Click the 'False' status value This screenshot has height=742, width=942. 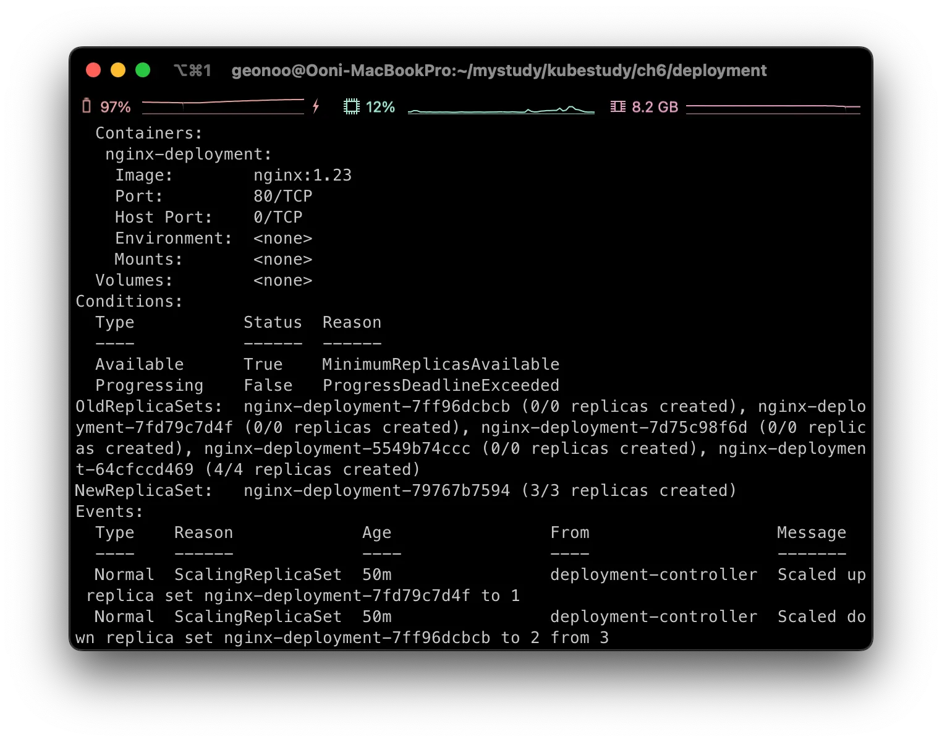[268, 385]
